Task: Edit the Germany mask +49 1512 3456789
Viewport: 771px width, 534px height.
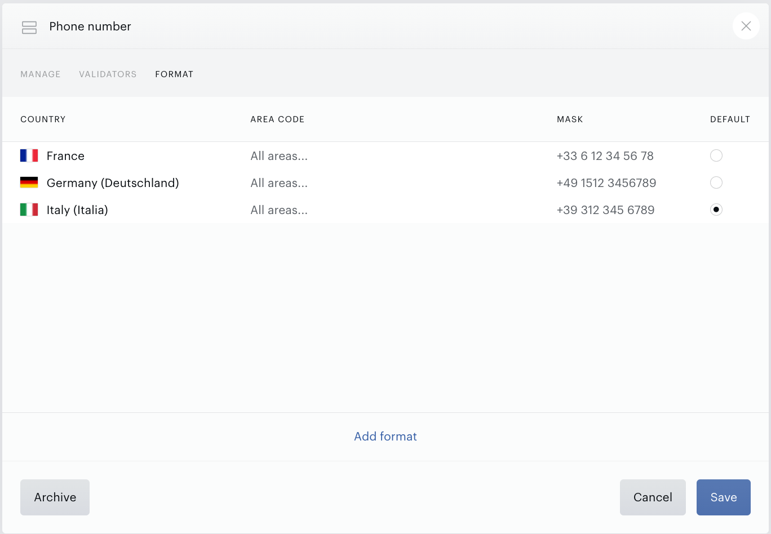Action: [606, 183]
